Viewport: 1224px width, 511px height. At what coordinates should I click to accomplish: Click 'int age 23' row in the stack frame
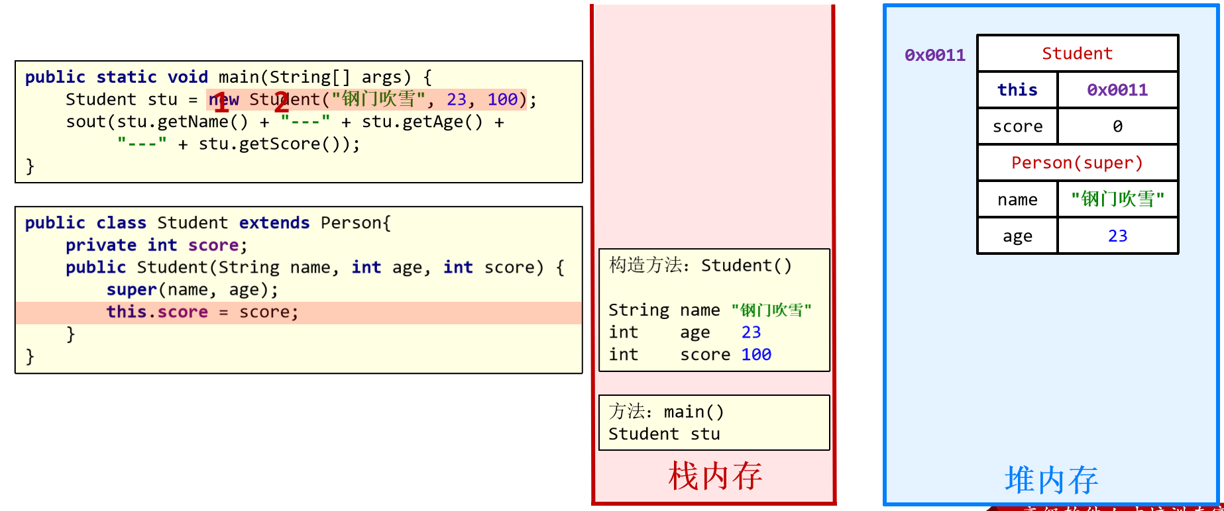685,332
